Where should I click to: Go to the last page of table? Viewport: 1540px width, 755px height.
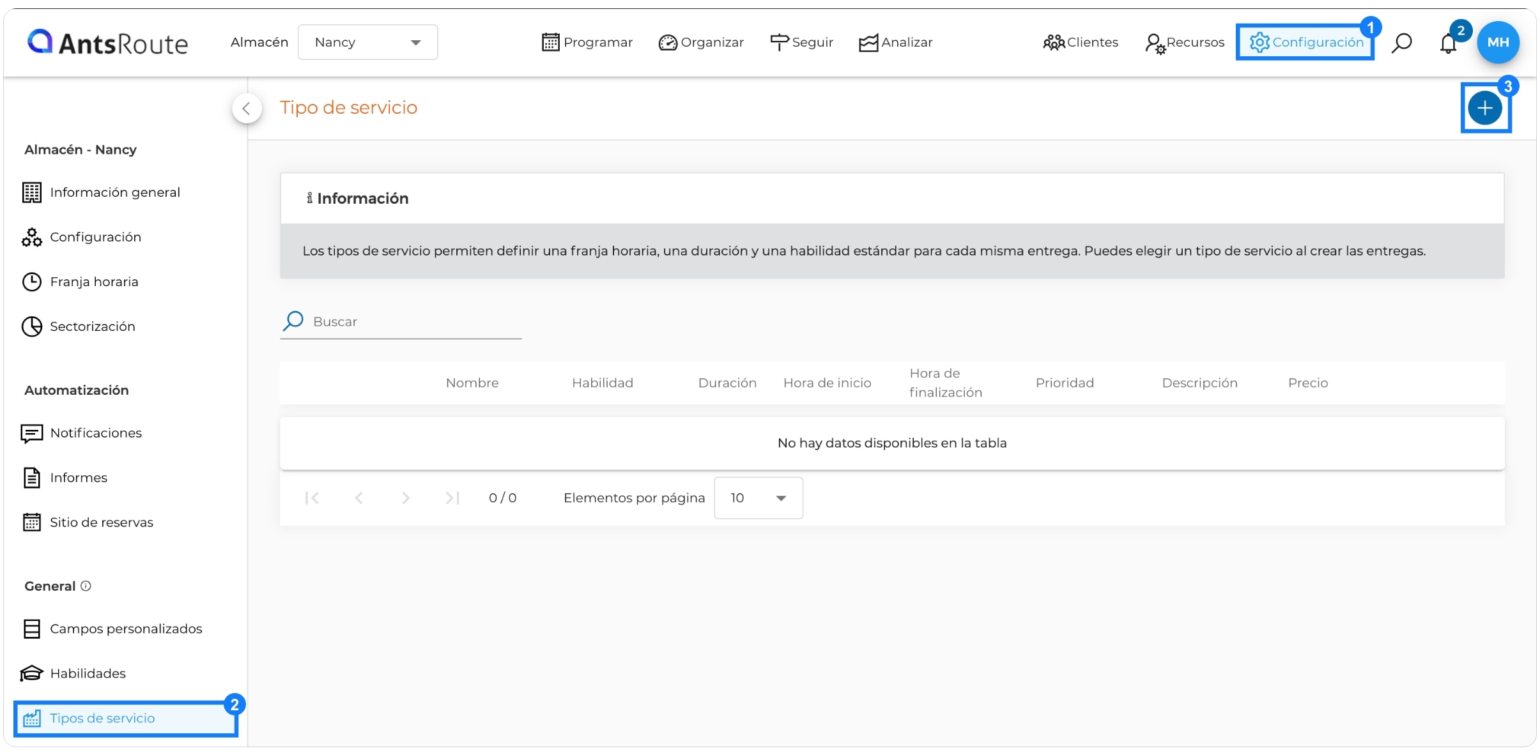(x=452, y=498)
